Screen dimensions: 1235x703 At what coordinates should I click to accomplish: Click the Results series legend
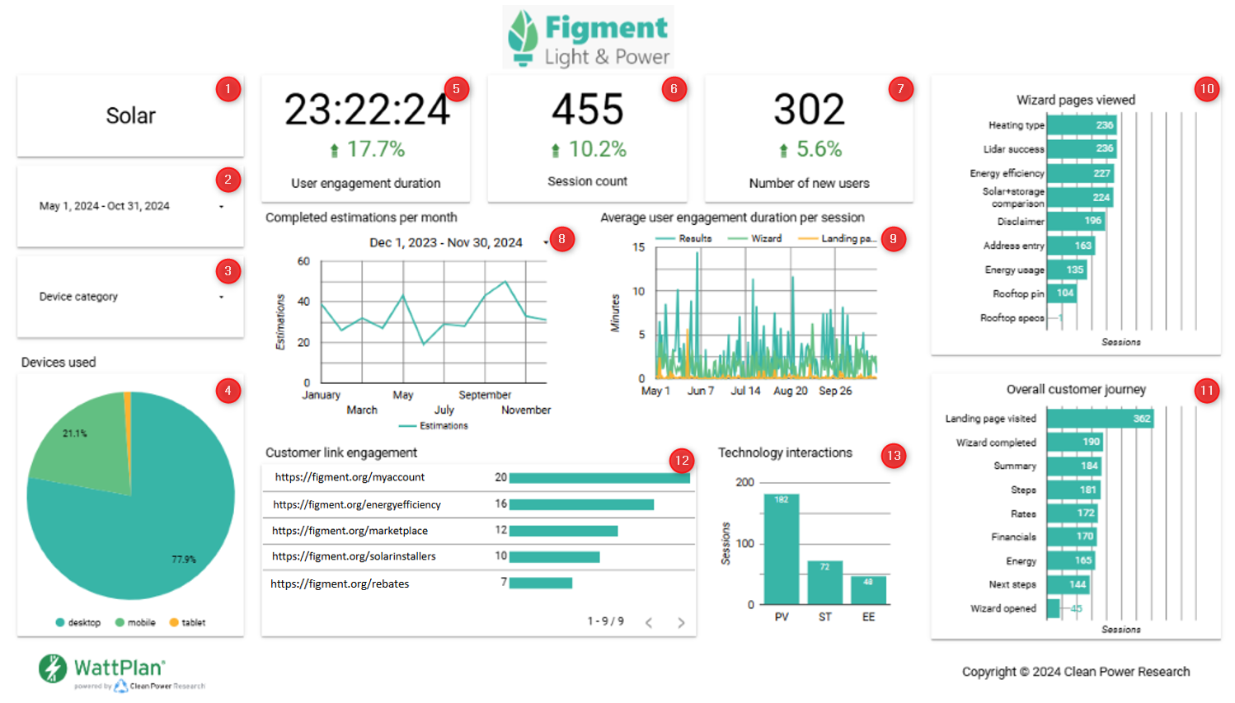(x=683, y=238)
